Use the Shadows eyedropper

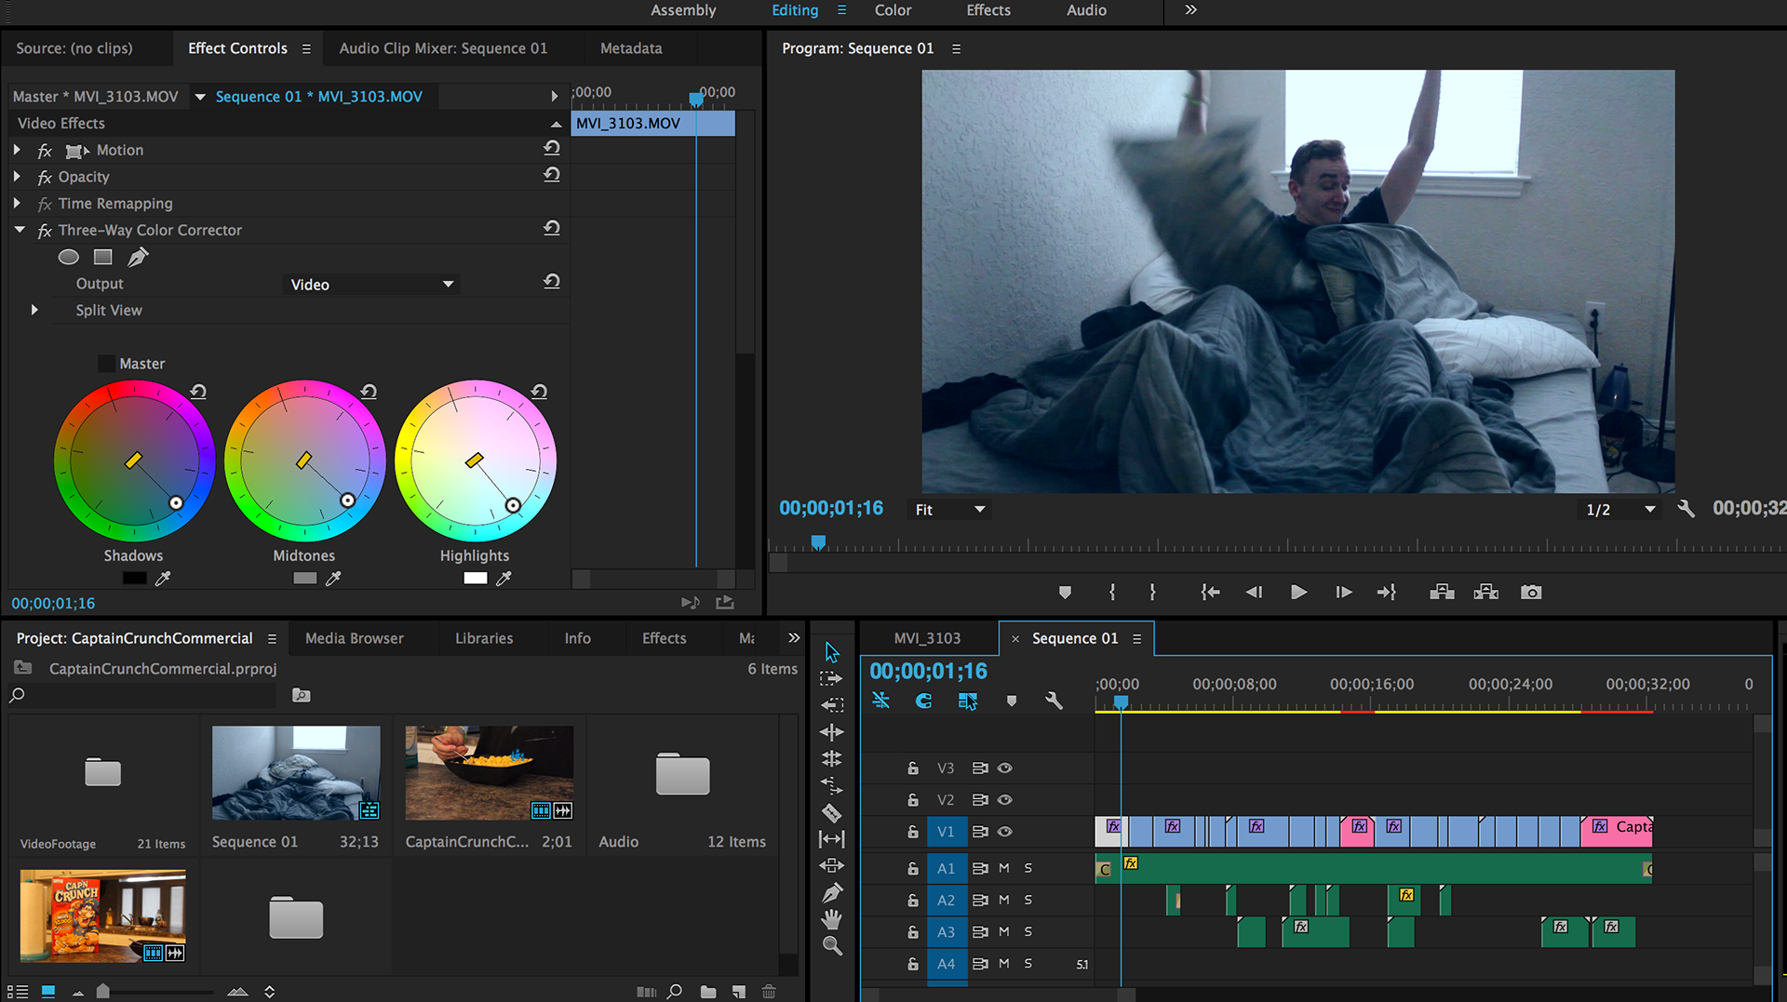click(163, 578)
